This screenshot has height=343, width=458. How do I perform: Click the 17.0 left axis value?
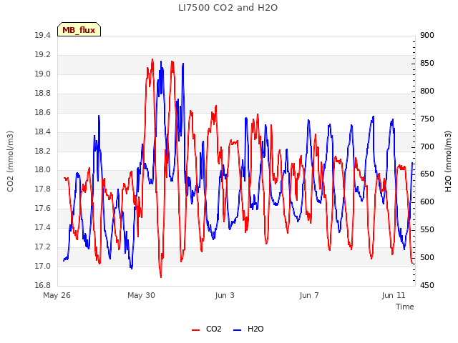pyautogui.click(x=43, y=266)
